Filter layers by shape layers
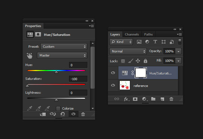This screenshot has width=203, height=139. [163, 42]
